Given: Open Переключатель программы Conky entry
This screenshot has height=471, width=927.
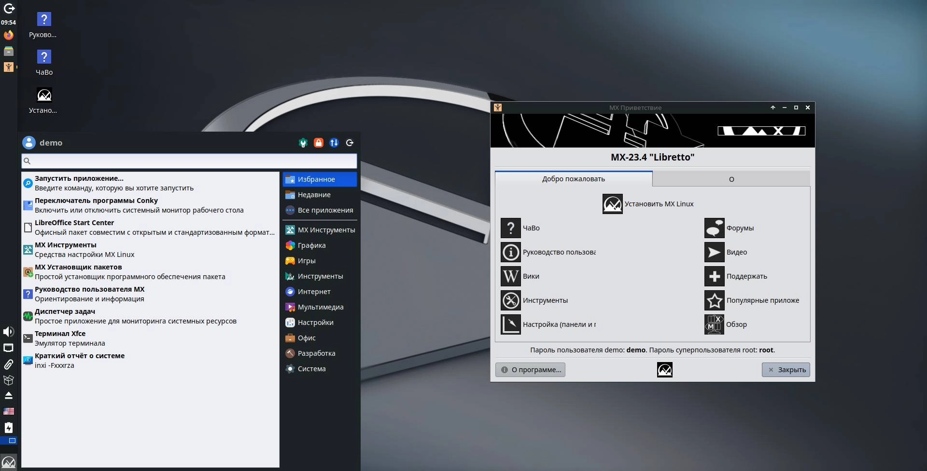Looking at the screenshot, I should (150, 205).
